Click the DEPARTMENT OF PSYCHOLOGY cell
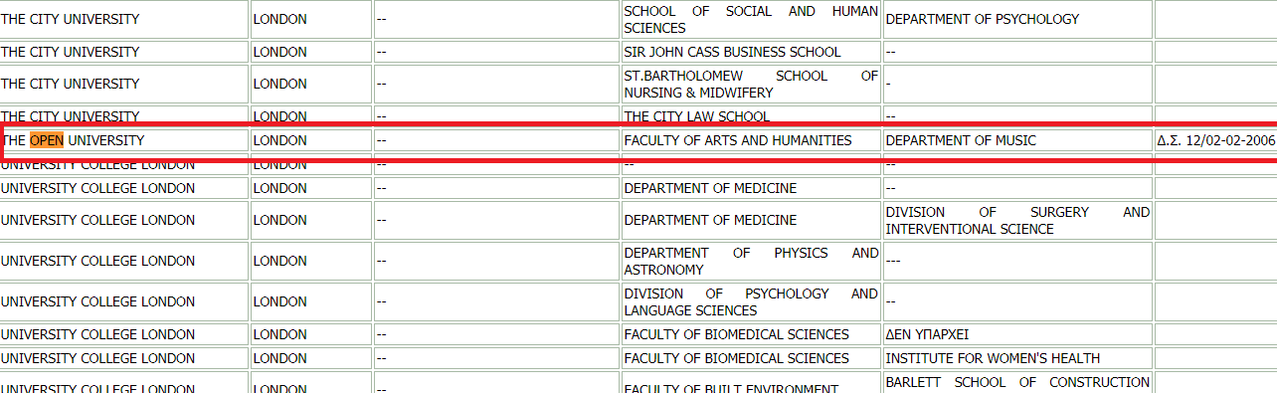Image resolution: width=1277 pixels, height=393 pixels. (x=1017, y=19)
